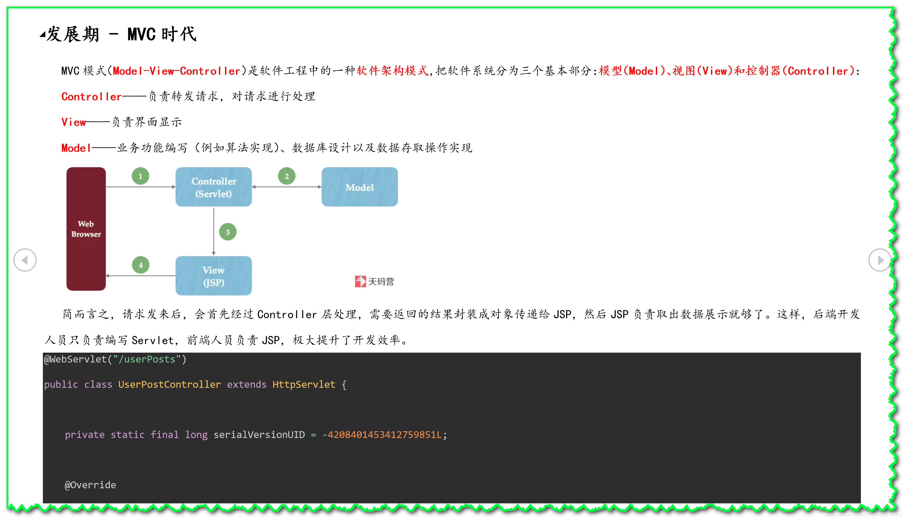Click the previous slide arrow button
The height and width of the screenshot is (520, 905).
click(25, 260)
